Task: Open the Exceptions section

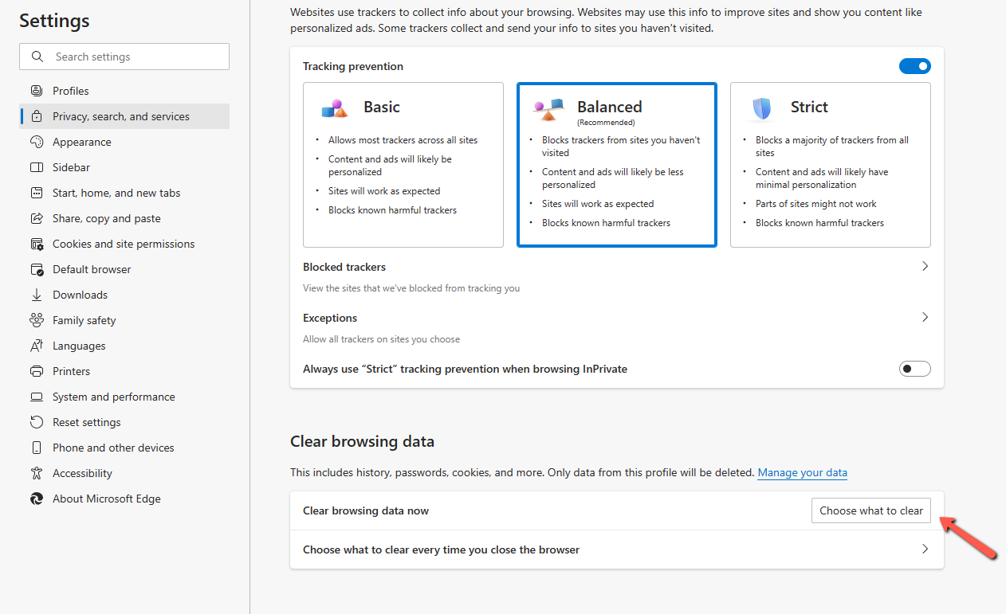Action: [x=925, y=317]
